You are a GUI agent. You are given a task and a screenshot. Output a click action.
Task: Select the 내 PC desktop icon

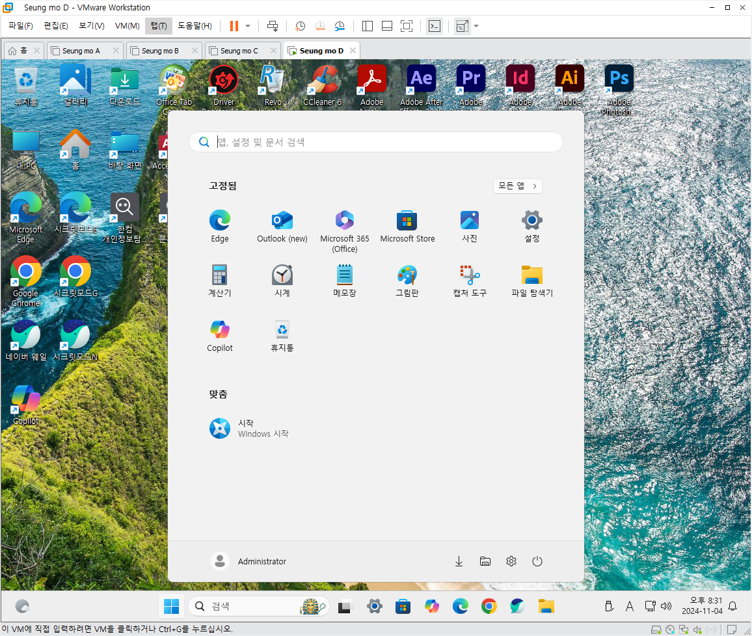pos(25,149)
